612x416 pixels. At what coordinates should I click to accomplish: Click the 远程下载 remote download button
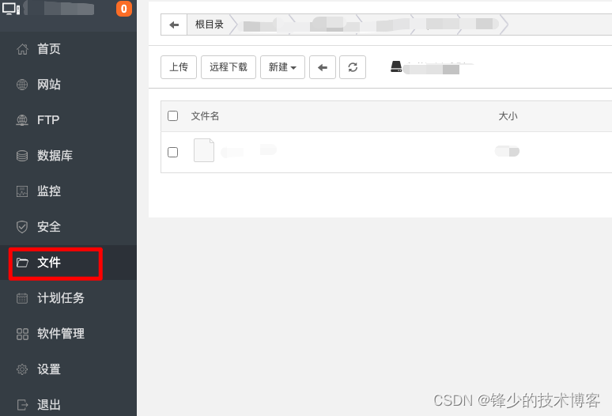(229, 67)
